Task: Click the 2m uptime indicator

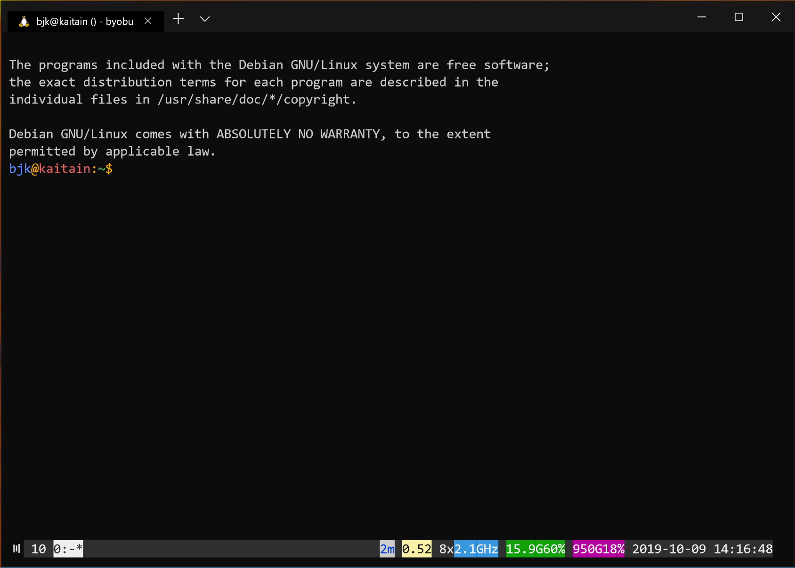Action: click(x=387, y=549)
